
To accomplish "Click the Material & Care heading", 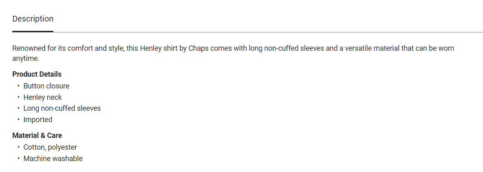I will pos(37,135).
